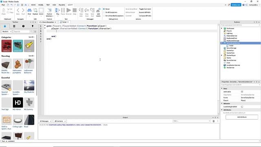Click the Toolbox search magnifier icon
Screen dimensions: 261x147
point(31,31)
